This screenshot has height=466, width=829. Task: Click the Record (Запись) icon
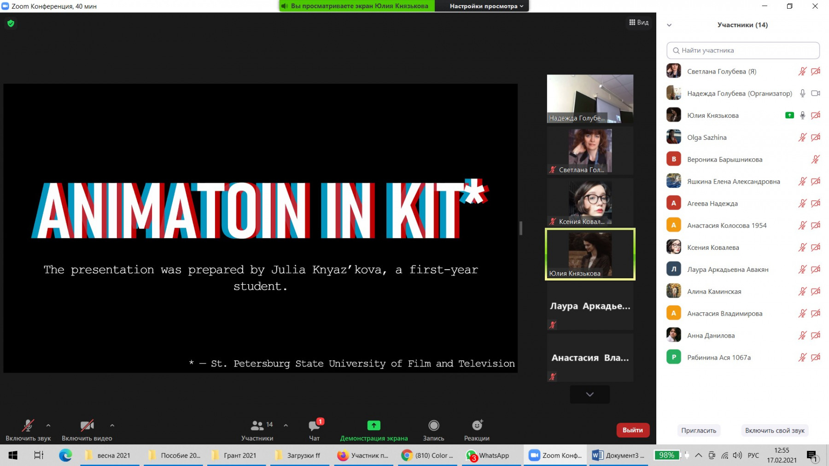pos(433,426)
